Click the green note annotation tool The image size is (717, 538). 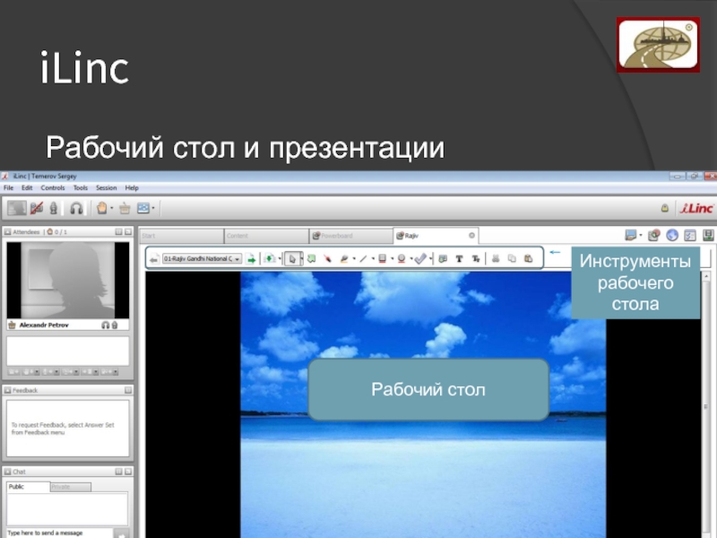pos(311,259)
